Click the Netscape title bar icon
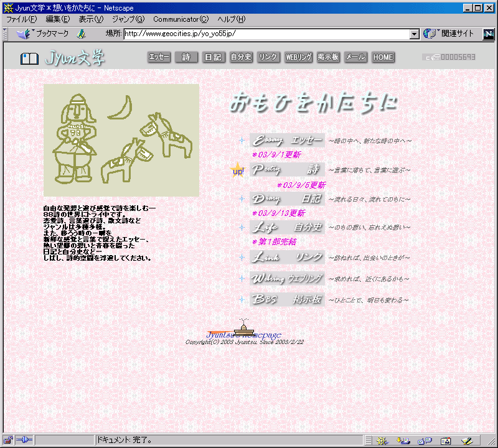498x448 pixels. (x=8, y=8)
